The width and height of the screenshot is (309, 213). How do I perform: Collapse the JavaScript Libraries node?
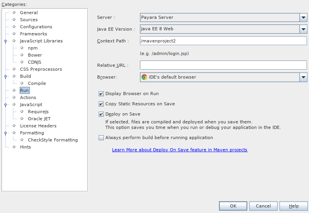(6, 41)
